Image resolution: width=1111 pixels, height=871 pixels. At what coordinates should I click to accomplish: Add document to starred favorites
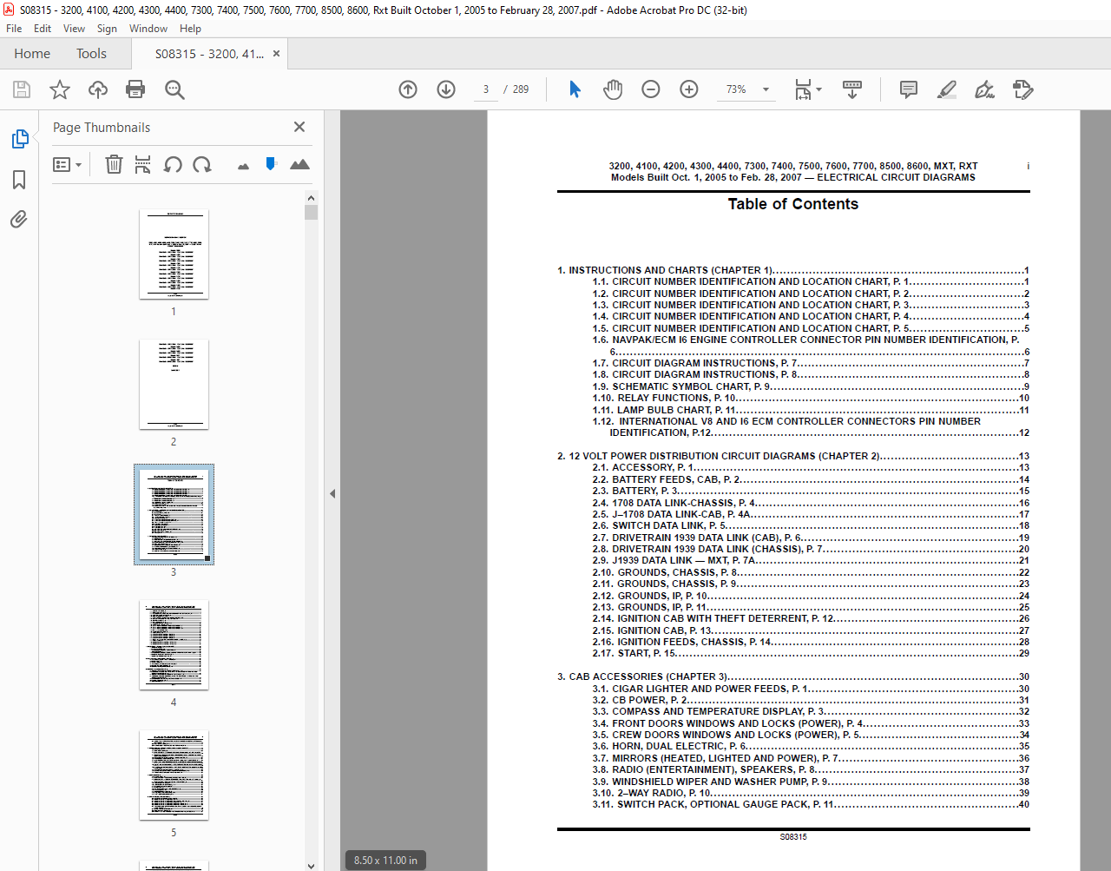click(x=60, y=89)
